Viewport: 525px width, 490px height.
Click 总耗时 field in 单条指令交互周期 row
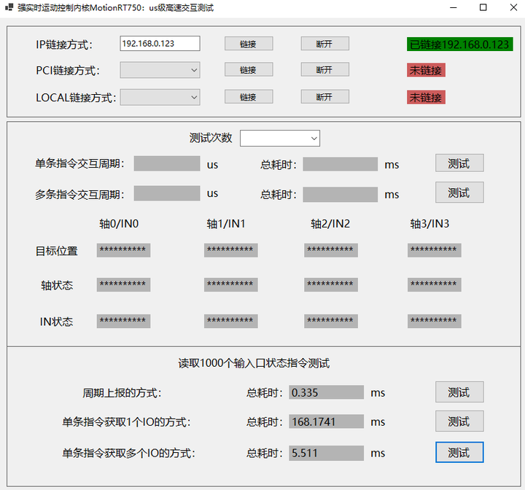click(341, 164)
